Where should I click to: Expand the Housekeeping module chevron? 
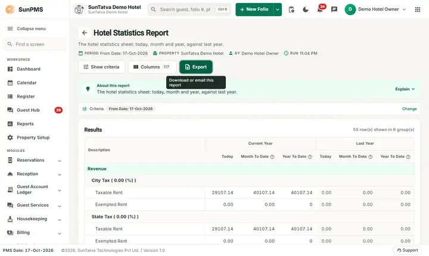(60, 219)
